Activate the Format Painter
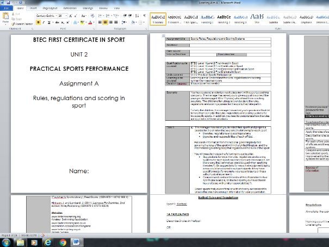Viewport: 329px width, 247px height. [22, 24]
